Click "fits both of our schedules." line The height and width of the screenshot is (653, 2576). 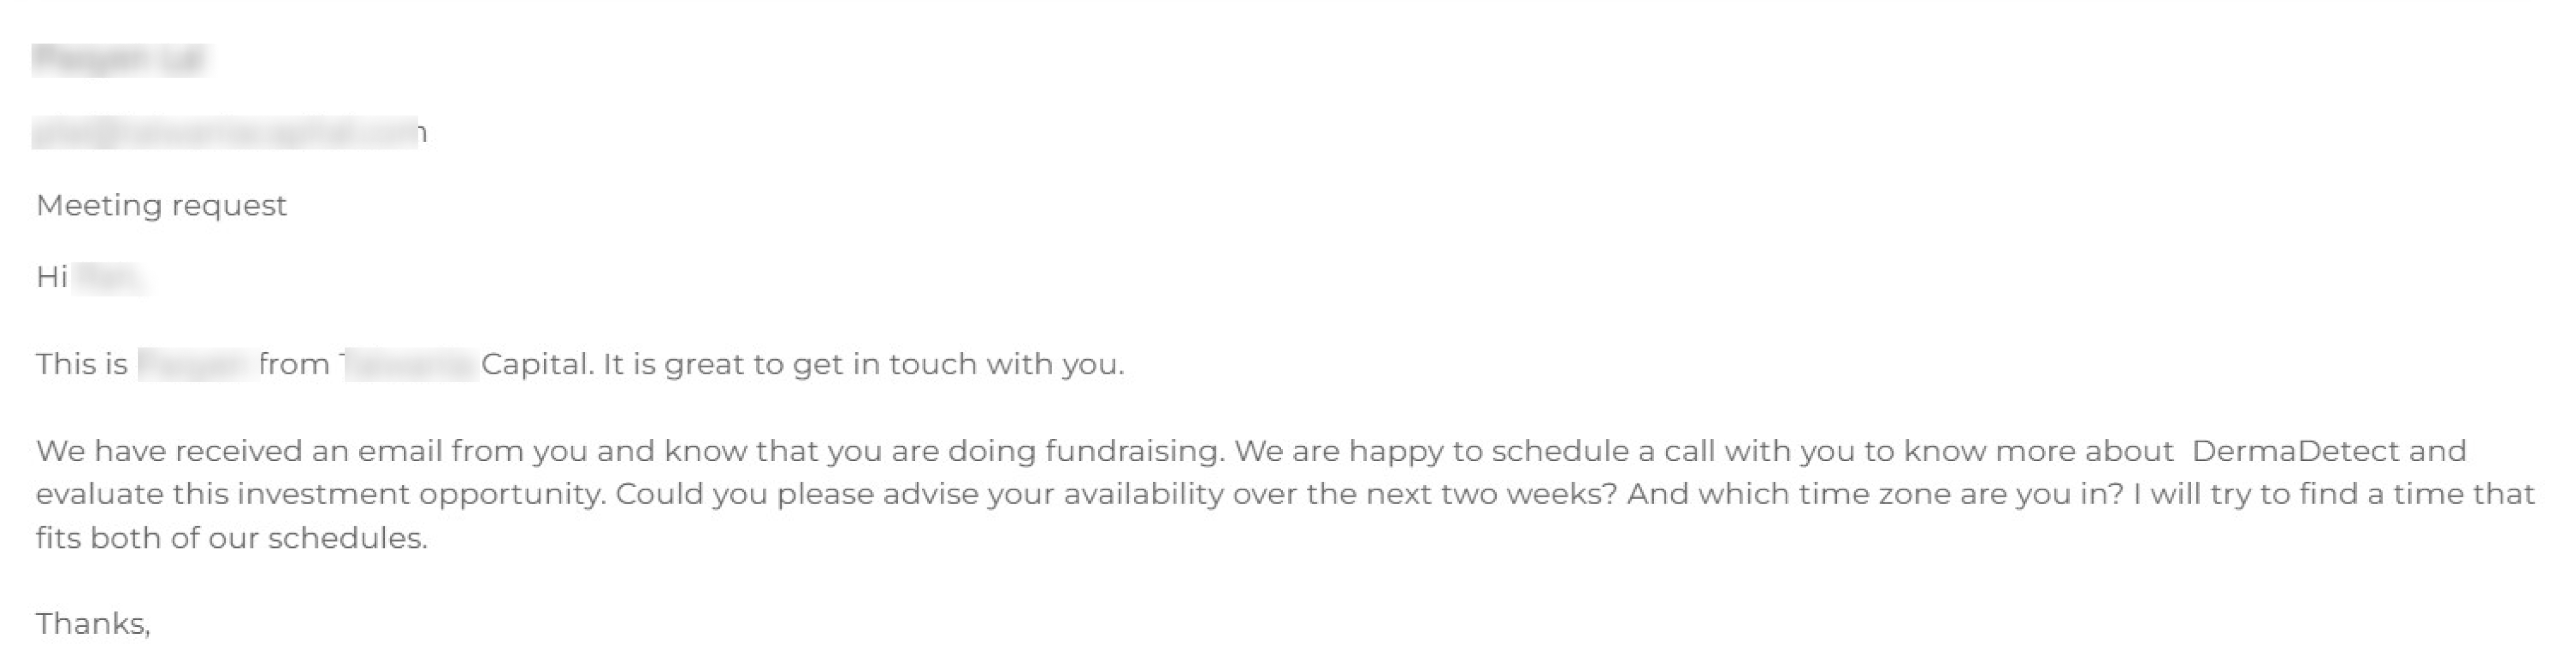pos(231,538)
